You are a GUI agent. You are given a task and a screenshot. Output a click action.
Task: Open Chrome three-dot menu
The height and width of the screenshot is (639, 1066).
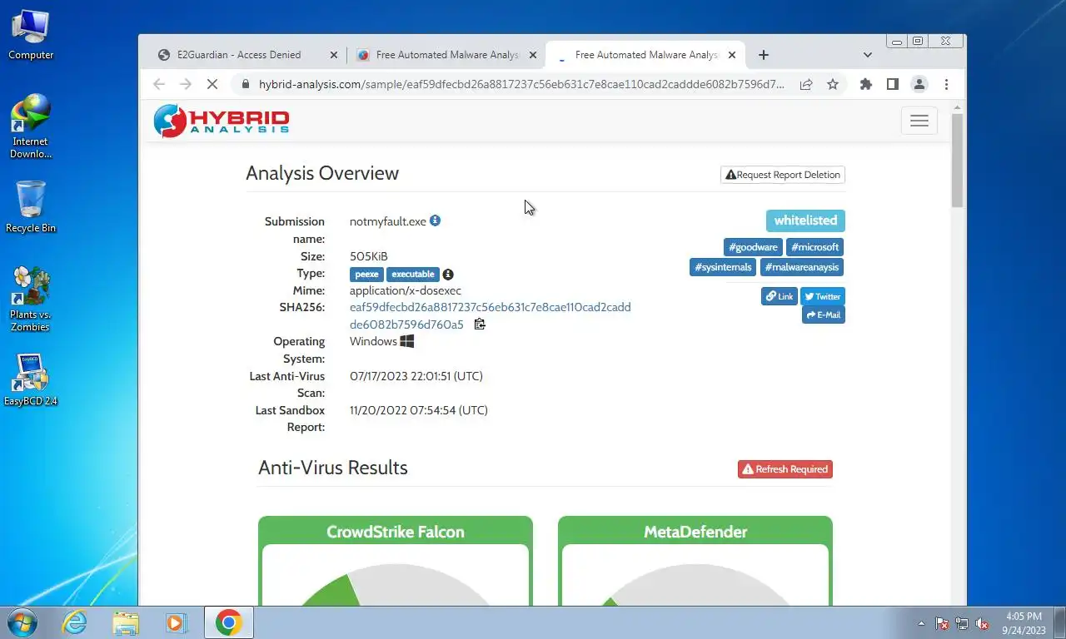pos(946,84)
